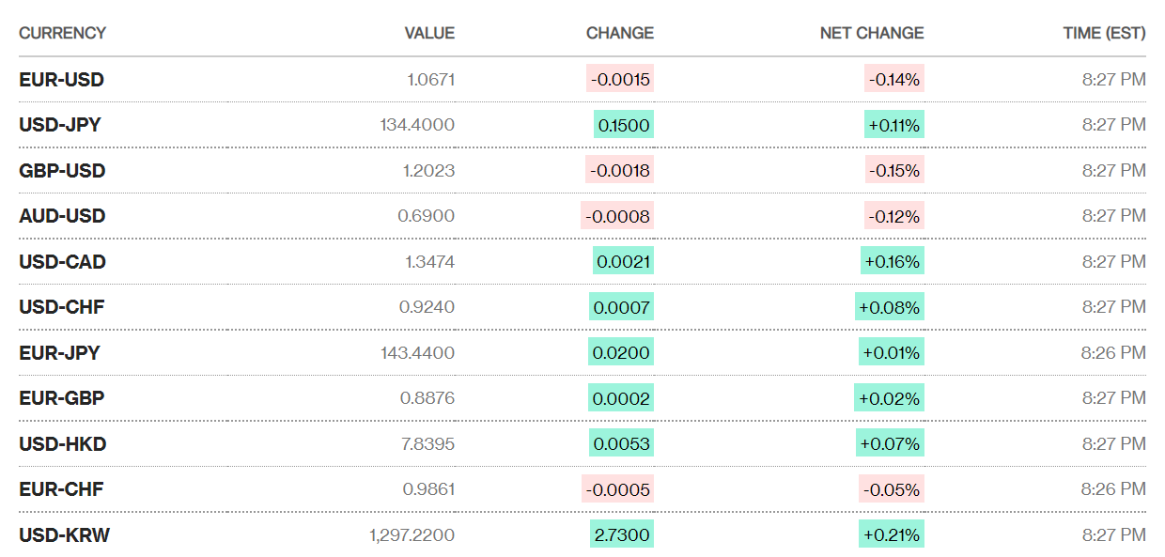The height and width of the screenshot is (557, 1165).
Task: Select EUR-GBP in the currency list
Action: point(61,398)
